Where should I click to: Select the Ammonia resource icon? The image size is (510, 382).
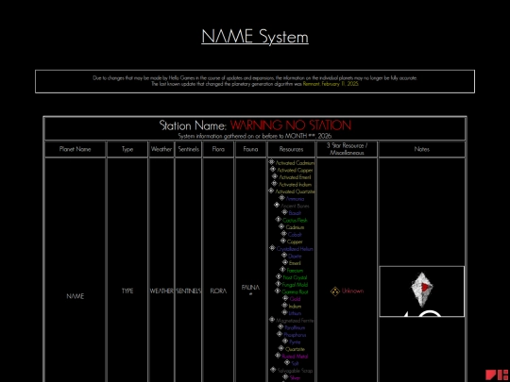click(282, 197)
